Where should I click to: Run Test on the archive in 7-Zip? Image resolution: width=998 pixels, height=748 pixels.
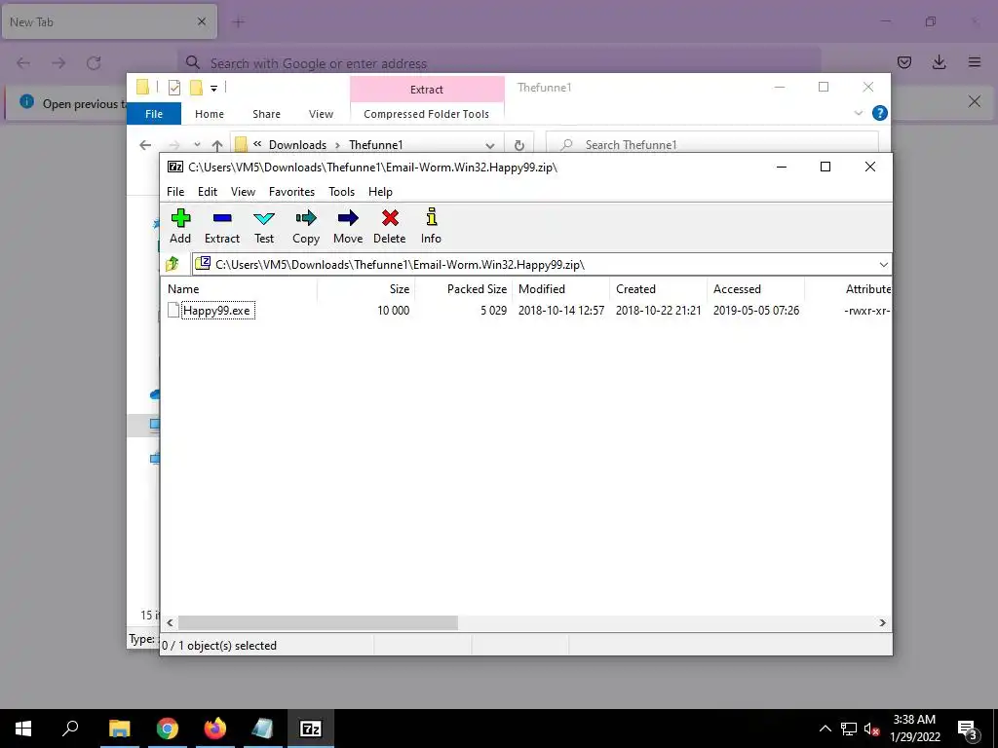pyautogui.click(x=264, y=226)
